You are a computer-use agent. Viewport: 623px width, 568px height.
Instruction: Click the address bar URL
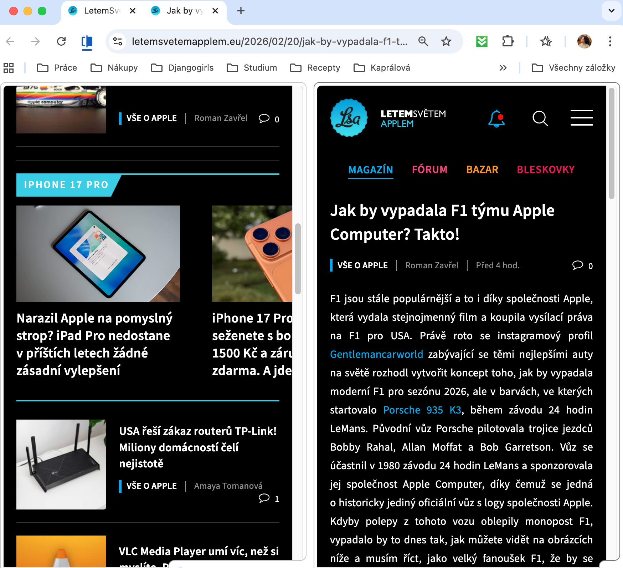[x=269, y=41]
